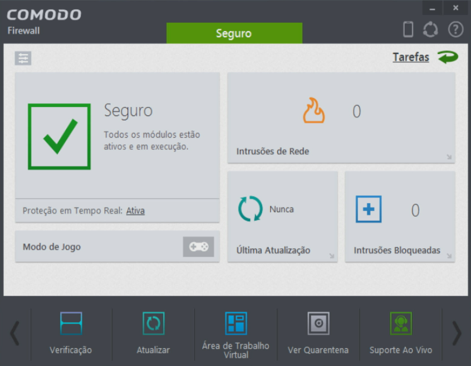Click the Seguro heading in status panel
Image resolution: width=471 pixels, height=366 pixels.
(x=128, y=111)
